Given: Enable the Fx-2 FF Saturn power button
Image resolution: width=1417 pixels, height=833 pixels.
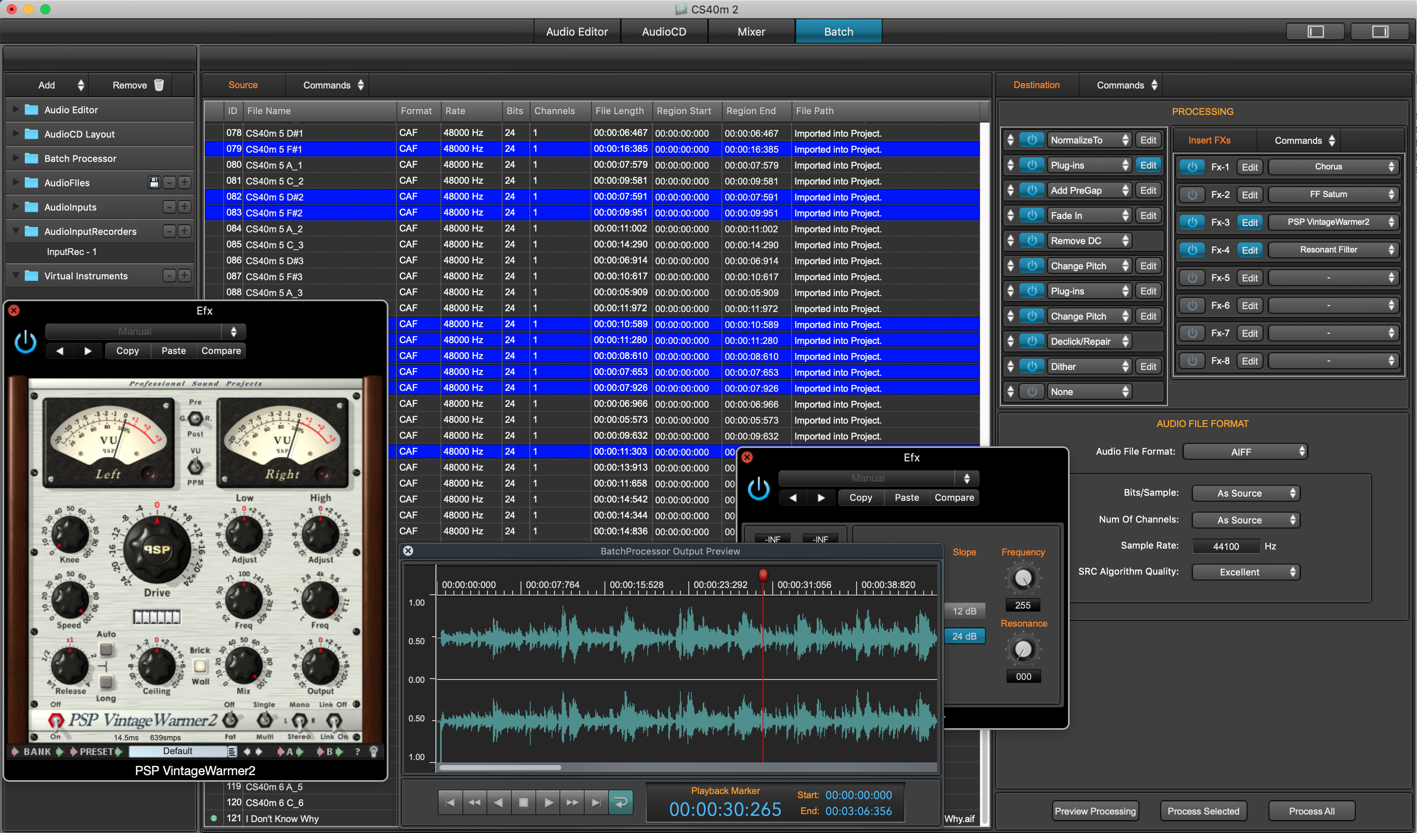Looking at the screenshot, I should (x=1192, y=195).
